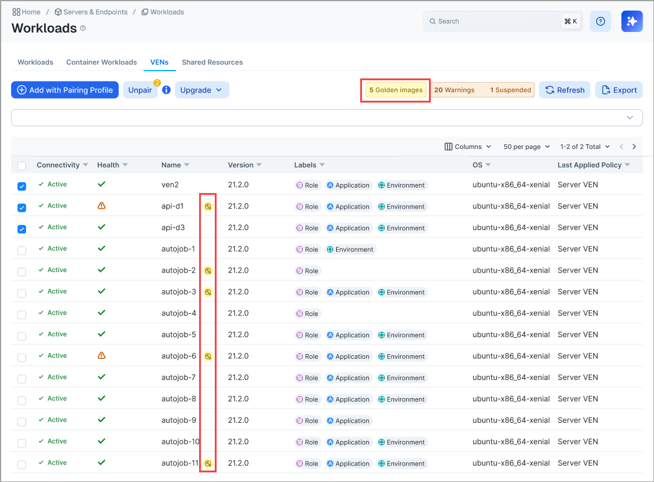Screen dimensions: 654x482
Task: Open the Upgrade dropdown menu
Action: point(202,90)
